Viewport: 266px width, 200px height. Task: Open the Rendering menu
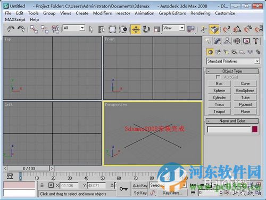coord(201,13)
